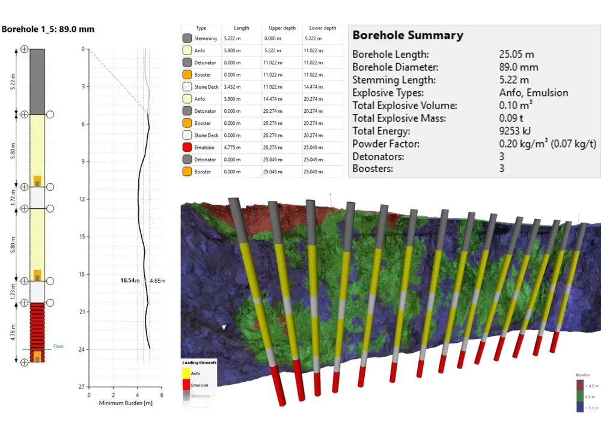Click Stone Deck icon with 3.452 m length
Screen dimensions: 601x437
187,87
